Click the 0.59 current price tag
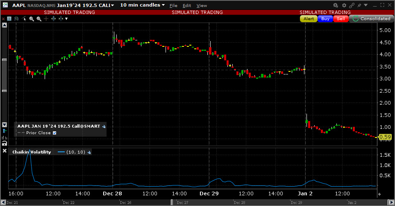 point(385,137)
